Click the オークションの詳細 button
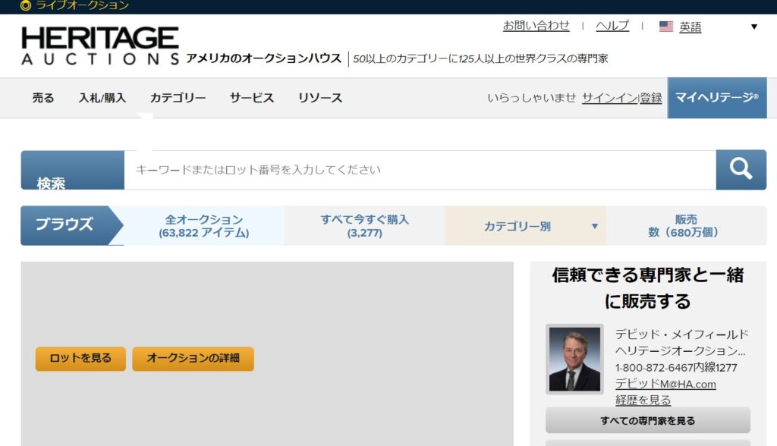 [x=193, y=358]
